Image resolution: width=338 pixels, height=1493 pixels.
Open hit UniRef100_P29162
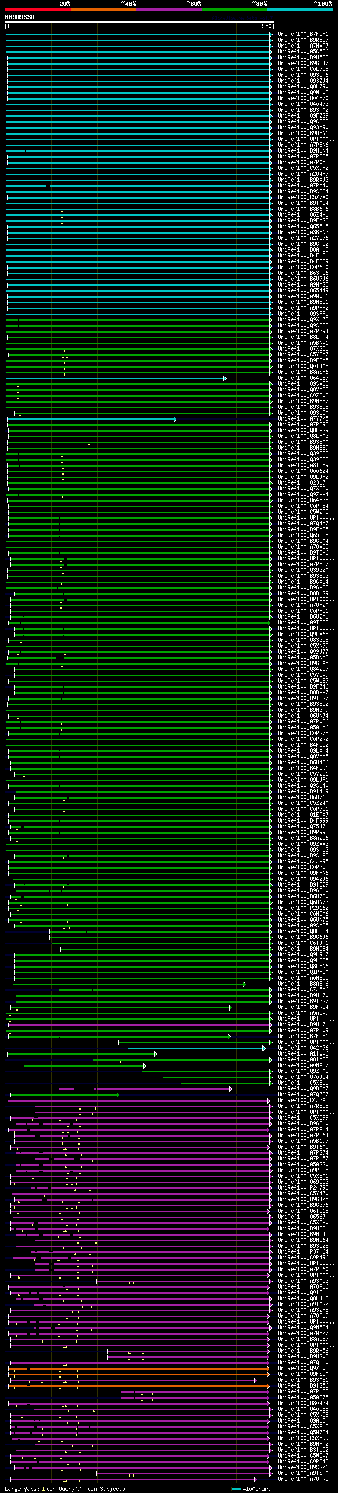coord(303,908)
